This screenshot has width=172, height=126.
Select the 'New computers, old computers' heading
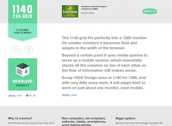[x=84, y=122]
